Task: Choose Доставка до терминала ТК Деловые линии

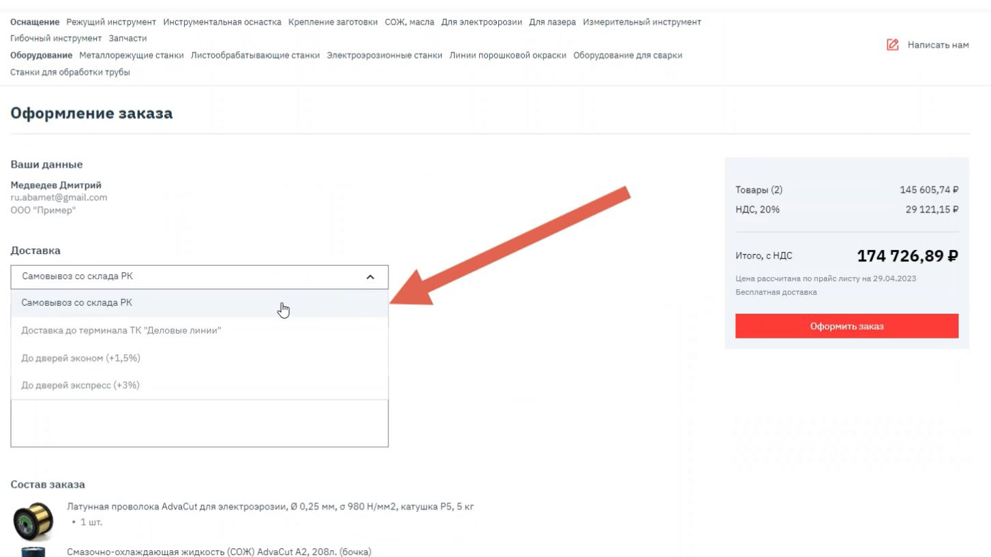Action: (199, 330)
